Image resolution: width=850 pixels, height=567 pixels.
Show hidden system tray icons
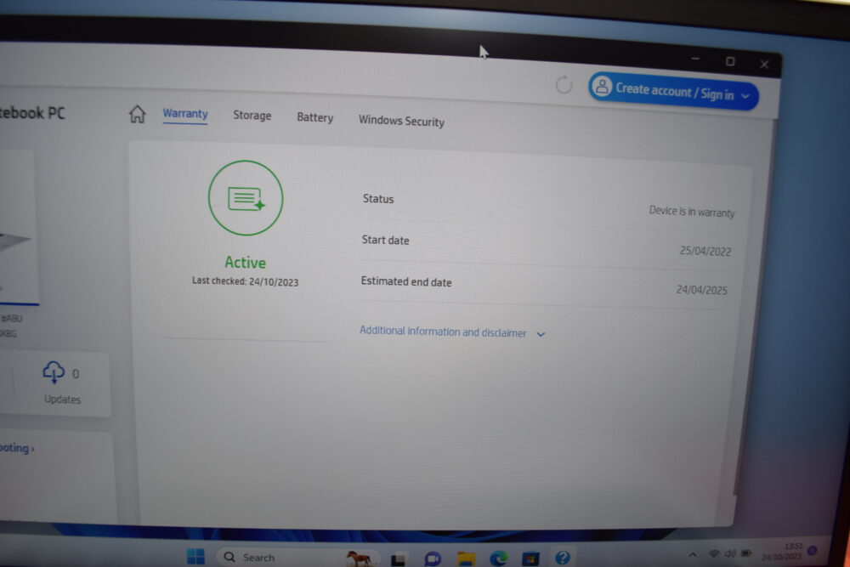tap(692, 554)
